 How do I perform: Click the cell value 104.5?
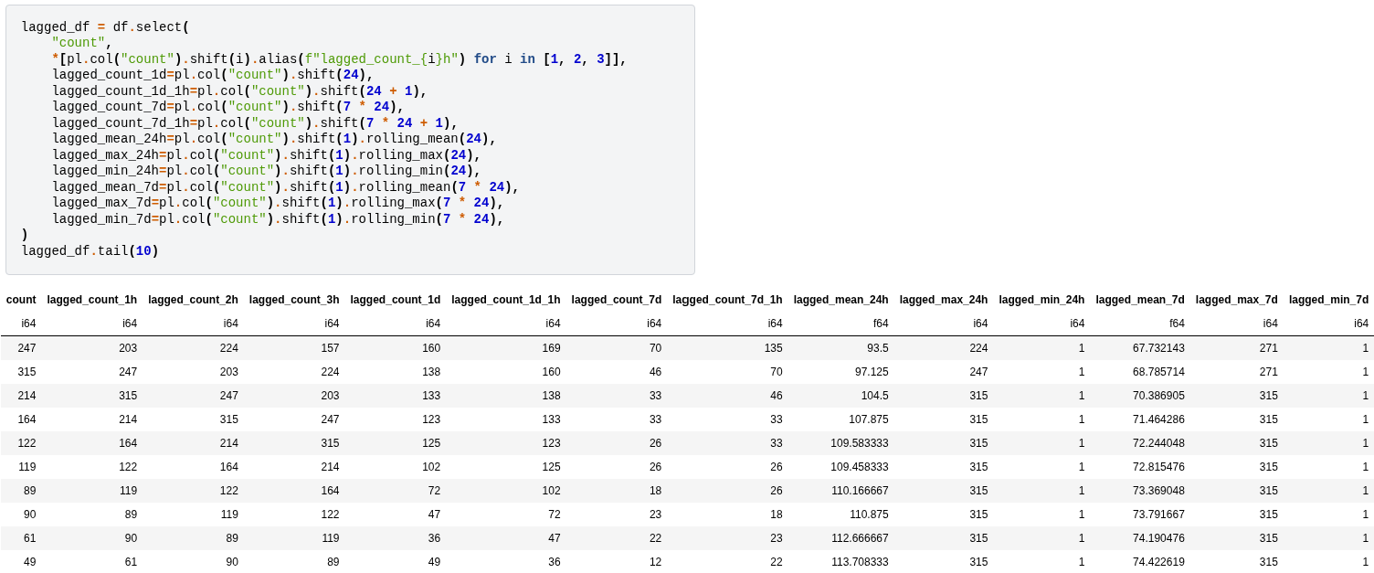[x=874, y=396]
